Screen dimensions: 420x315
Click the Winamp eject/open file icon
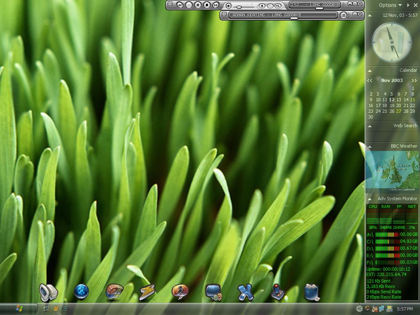point(262,6)
